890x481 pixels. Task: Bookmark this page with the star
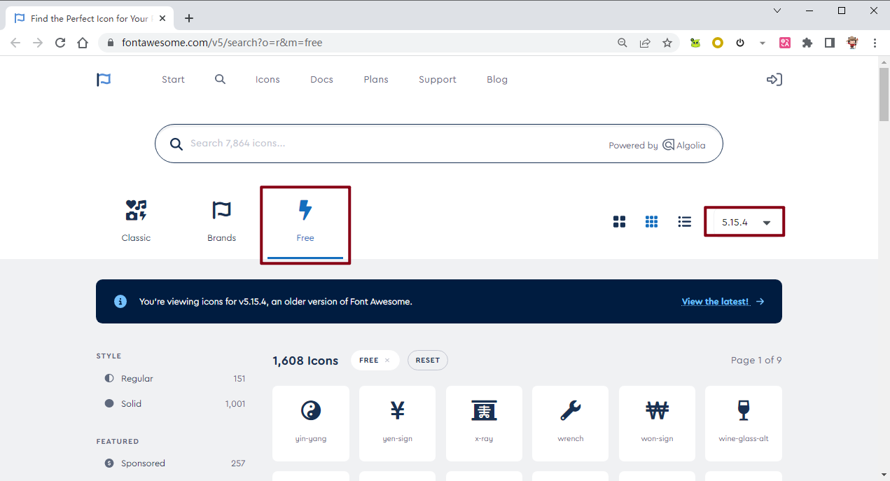coord(667,43)
